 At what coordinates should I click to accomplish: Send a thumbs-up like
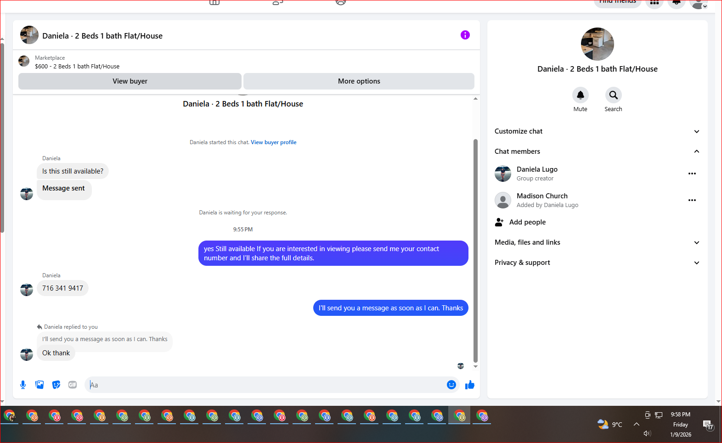(x=469, y=385)
